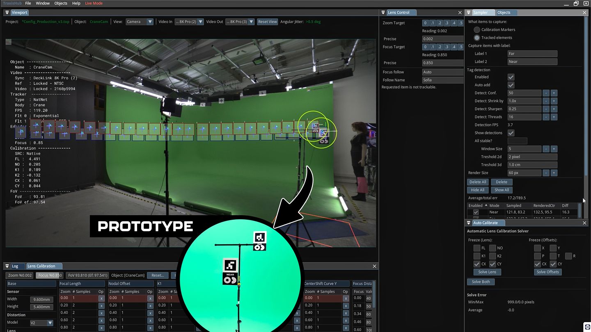Click the Reset View button
This screenshot has width=591, height=332.
pyautogui.click(x=268, y=22)
